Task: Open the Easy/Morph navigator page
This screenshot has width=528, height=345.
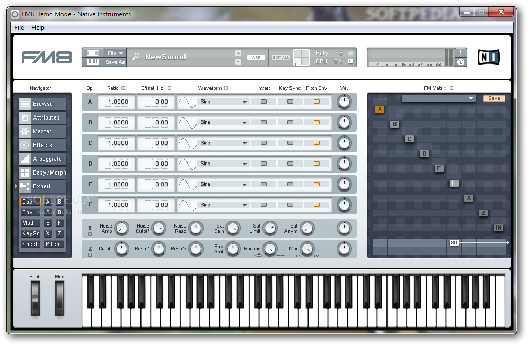Action: point(42,173)
